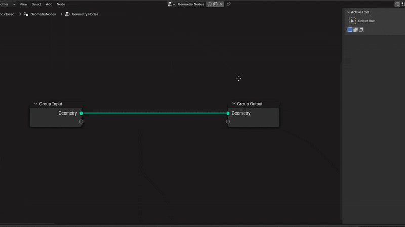405x227 pixels.
Task: Collapse the Active Tool panel
Action: point(349,12)
